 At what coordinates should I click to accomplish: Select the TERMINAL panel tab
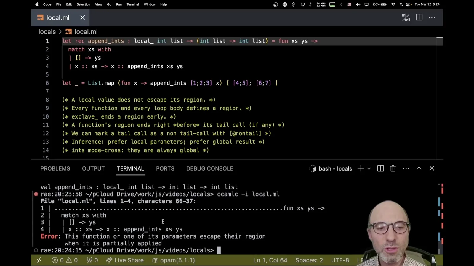(130, 168)
